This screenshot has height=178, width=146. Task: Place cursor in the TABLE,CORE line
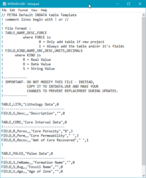pyautogui.click(x=34, y=122)
